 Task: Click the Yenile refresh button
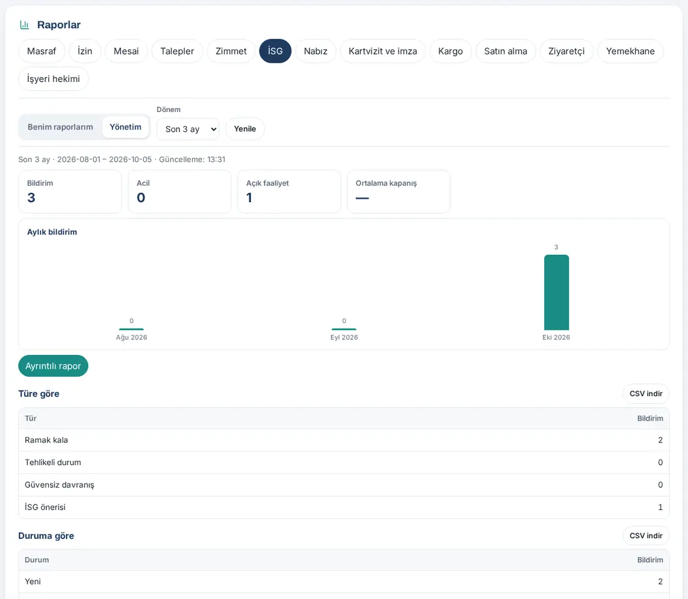click(245, 129)
